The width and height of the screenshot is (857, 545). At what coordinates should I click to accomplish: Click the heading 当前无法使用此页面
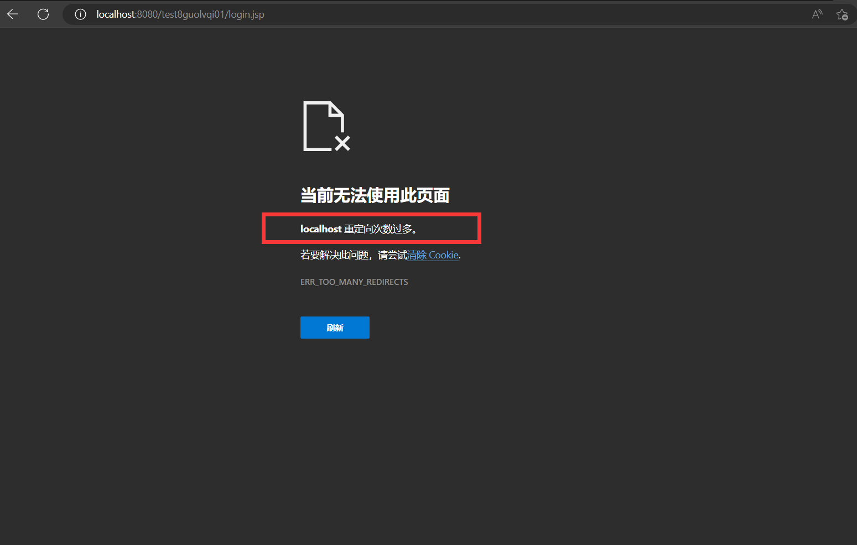[375, 195]
